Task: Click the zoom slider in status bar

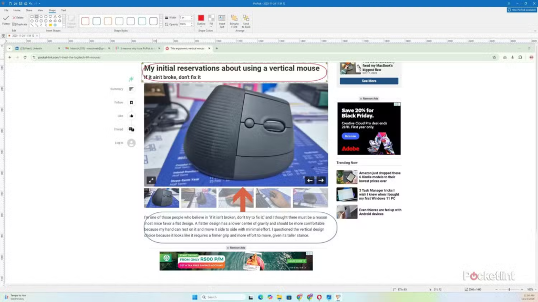Action: [509, 289]
